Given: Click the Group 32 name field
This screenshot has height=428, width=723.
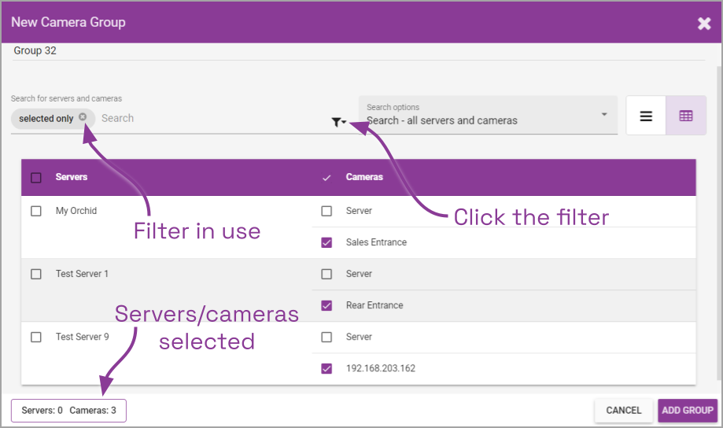Looking at the screenshot, I should click(157, 51).
